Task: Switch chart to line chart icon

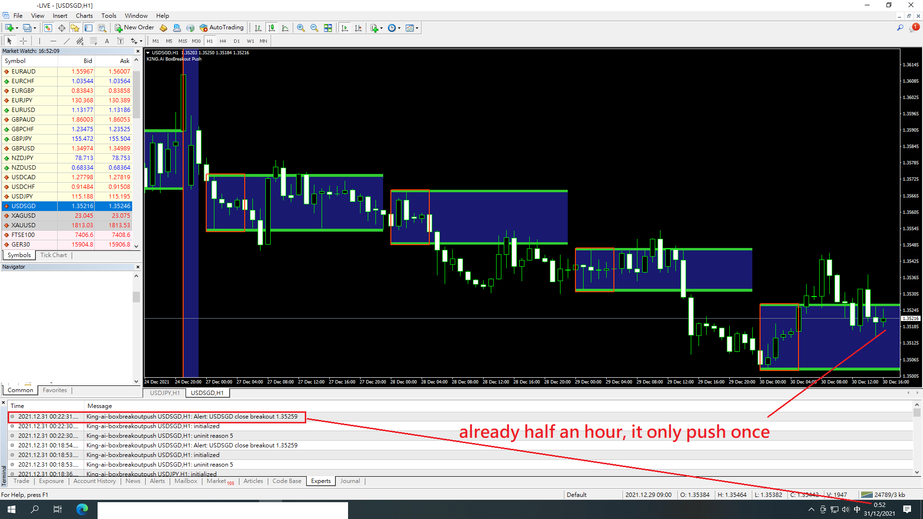Action: click(x=285, y=28)
